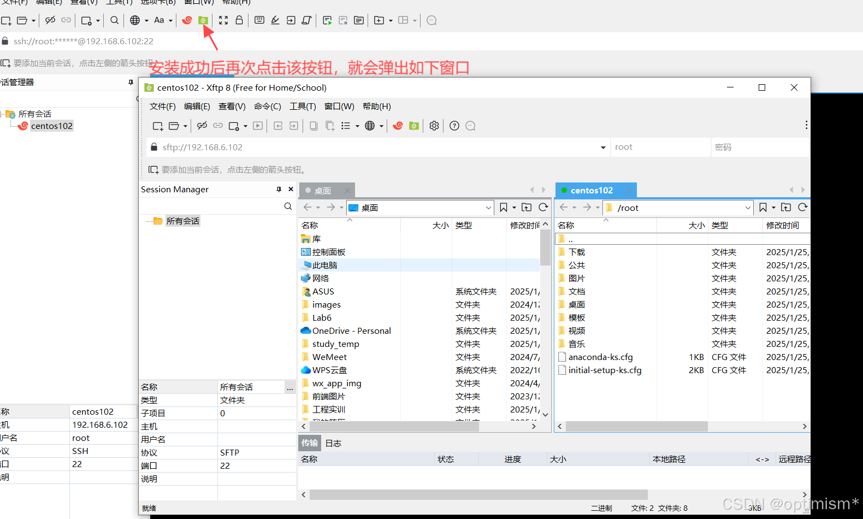Click the 密码 password field
The image size is (863, 519).
(760, 147)
